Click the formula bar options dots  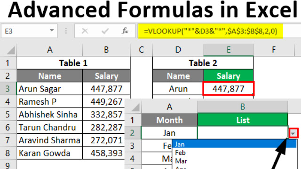coord(66,31)
